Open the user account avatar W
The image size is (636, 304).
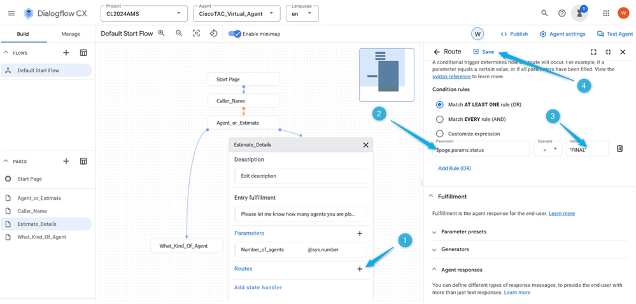click(623, 13)
